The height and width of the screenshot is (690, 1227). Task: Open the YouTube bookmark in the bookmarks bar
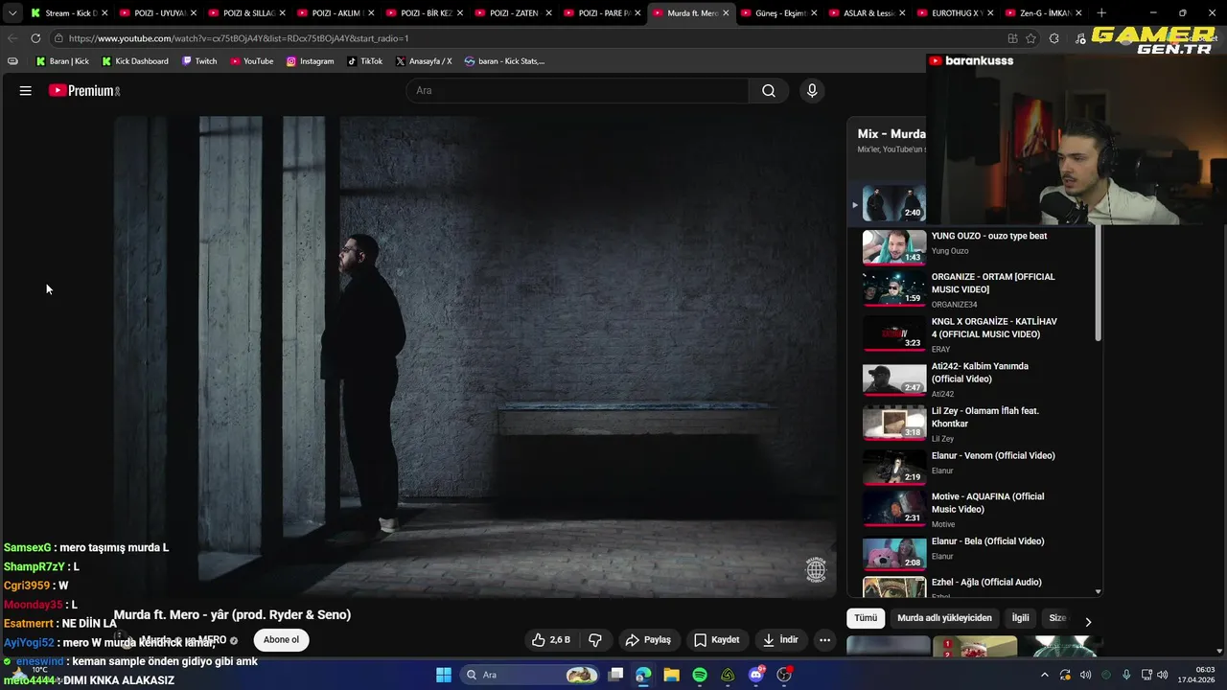[x=251, y=61]
